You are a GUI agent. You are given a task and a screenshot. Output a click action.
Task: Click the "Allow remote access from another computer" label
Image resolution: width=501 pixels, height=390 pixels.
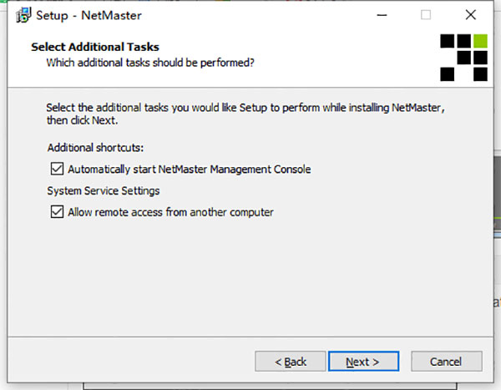click(x=170, y=212)
